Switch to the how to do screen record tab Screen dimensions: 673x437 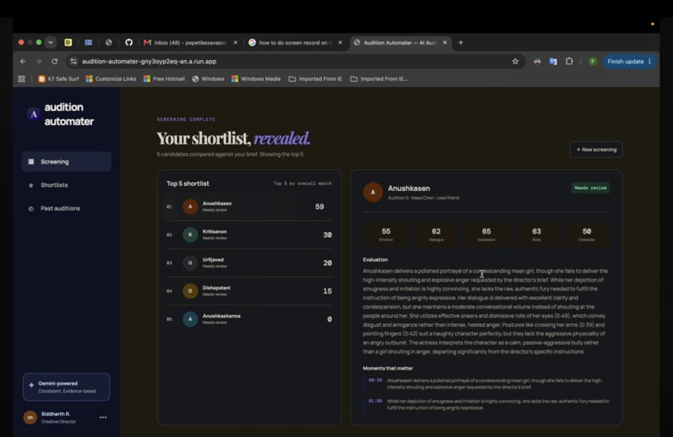[x=296, y=43]
